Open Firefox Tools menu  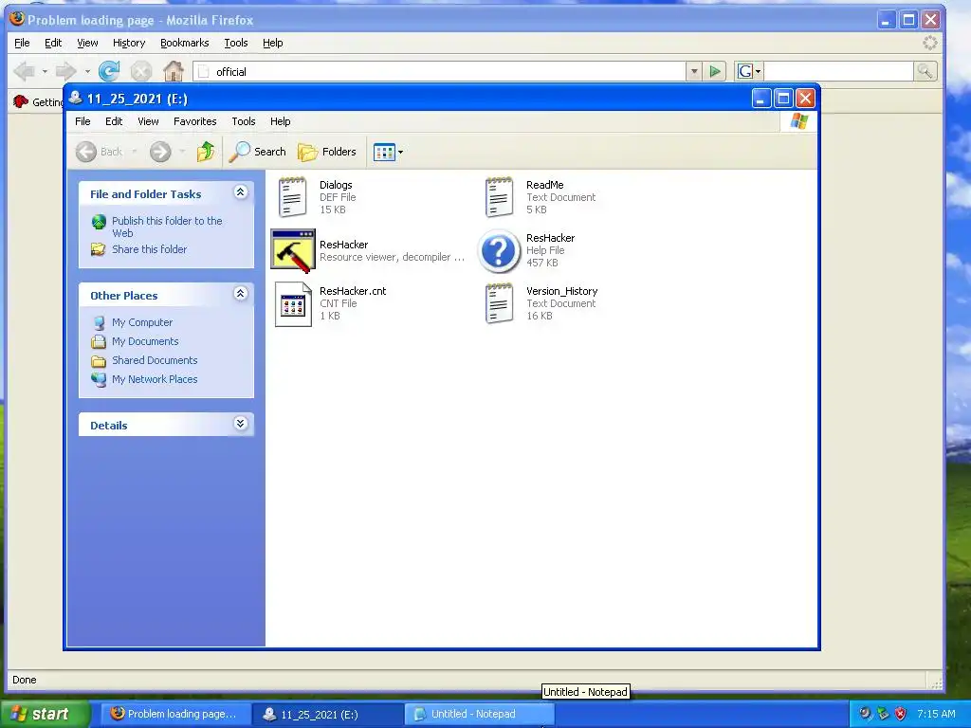236,43
